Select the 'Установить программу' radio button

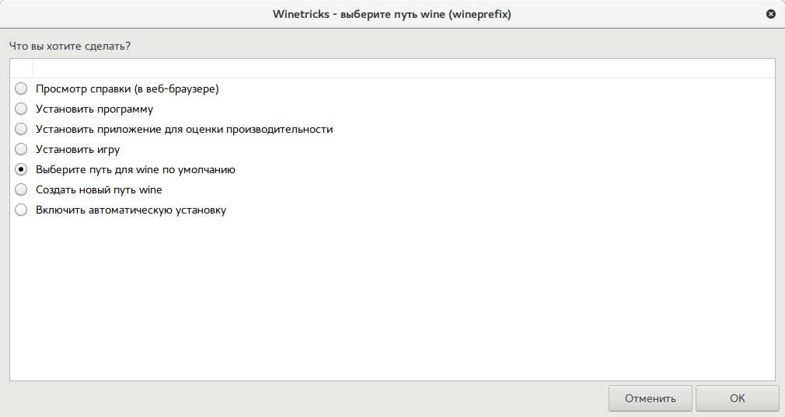(x=21, y=109)
